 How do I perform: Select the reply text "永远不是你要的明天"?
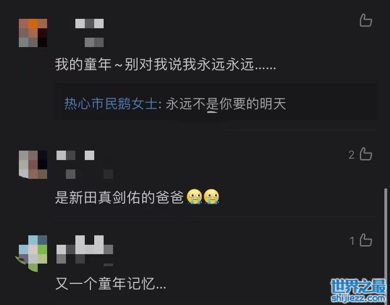226,104
